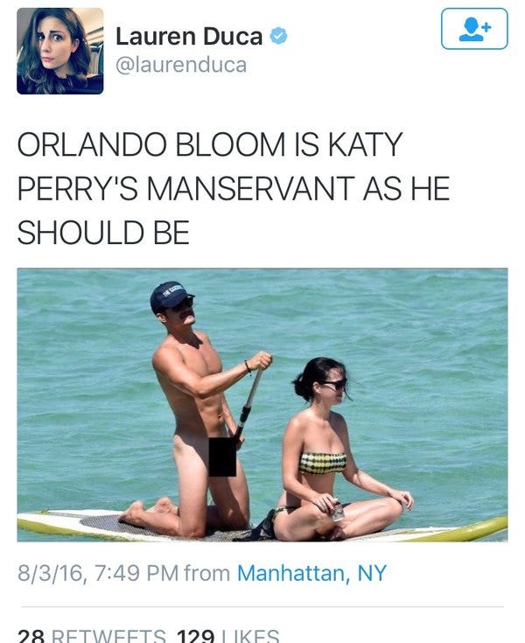The image size is (525, 643).
Task: Click the person silhouette in follow button
Action: click(x=471, y=30)
